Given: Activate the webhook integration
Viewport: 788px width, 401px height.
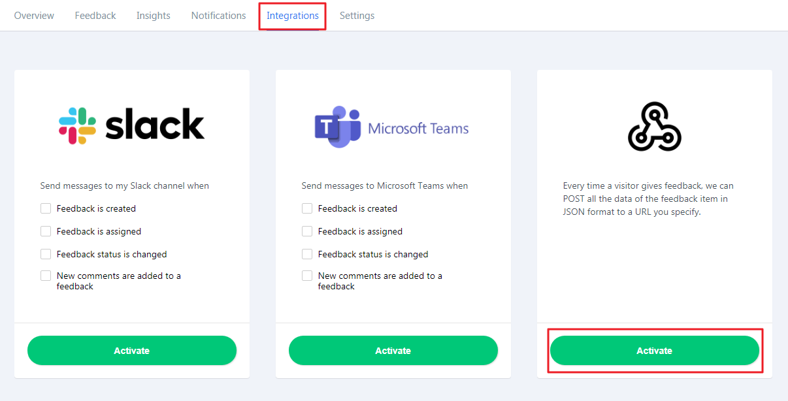Looking at the screenshot, I should point(655,351).
